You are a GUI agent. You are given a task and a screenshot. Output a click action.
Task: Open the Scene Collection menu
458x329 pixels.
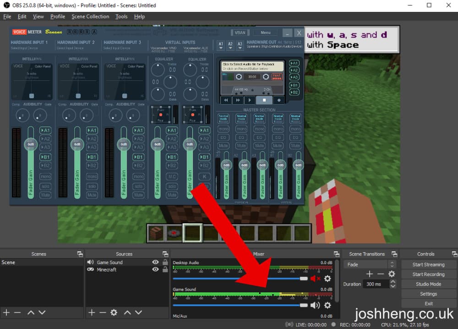click(90, 16)
